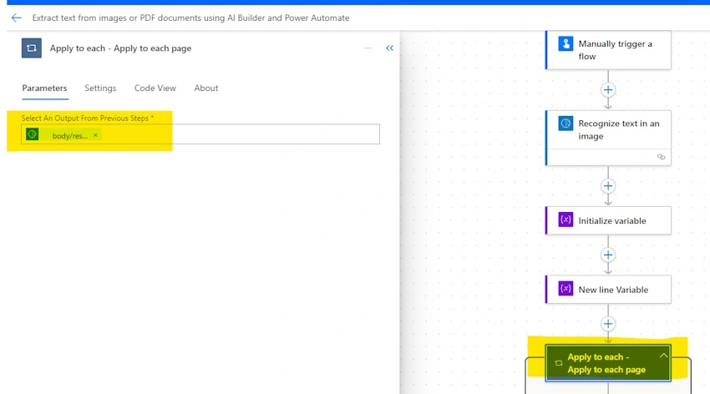Go back using the left arrow
The image size is (710, 394).
tap(17, 18)
